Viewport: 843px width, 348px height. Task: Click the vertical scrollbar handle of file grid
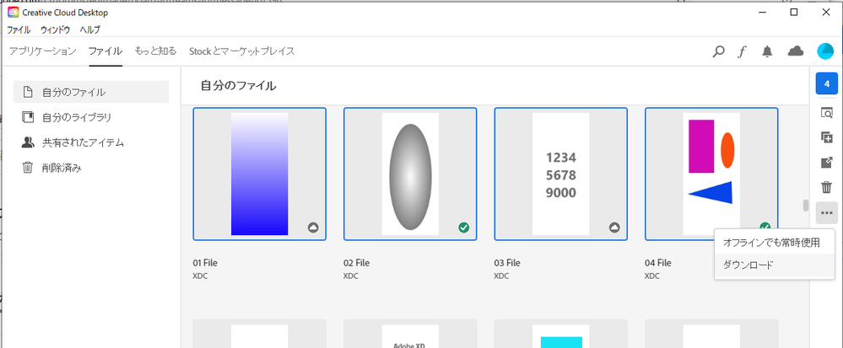point(805,206)
